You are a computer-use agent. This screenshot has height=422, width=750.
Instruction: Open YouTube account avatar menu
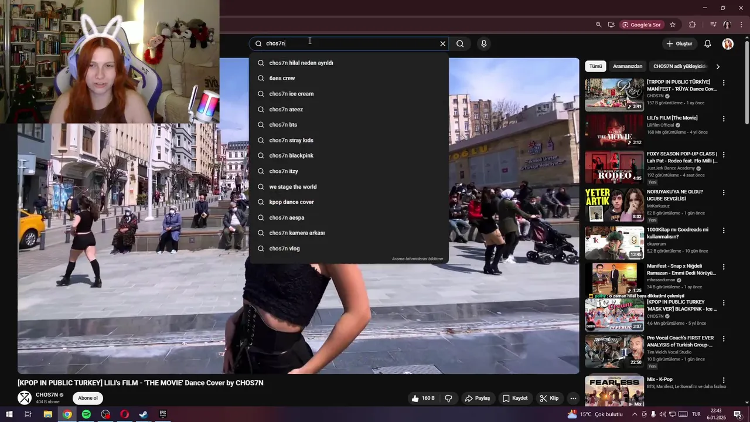pyautogui.click(x=728, y=44)
